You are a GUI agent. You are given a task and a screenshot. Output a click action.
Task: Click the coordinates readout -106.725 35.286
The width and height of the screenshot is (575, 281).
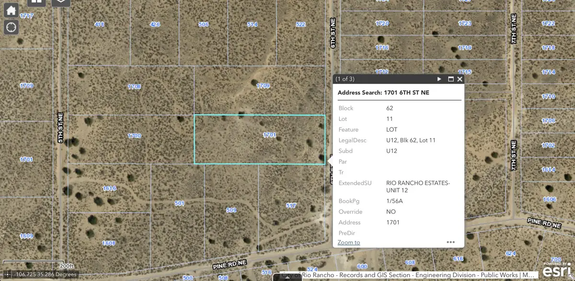pos(45,274)
